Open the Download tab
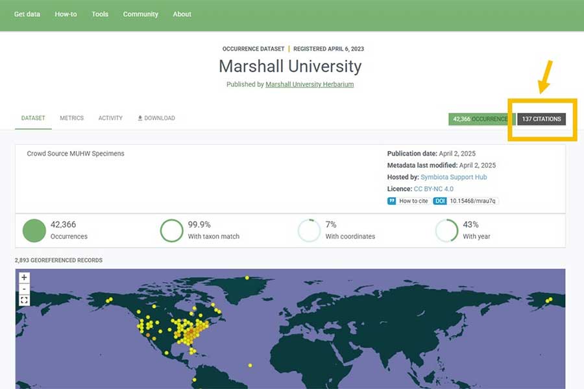Image resolution: width=584 pixels, height=389 pixels. coord(156,118)
